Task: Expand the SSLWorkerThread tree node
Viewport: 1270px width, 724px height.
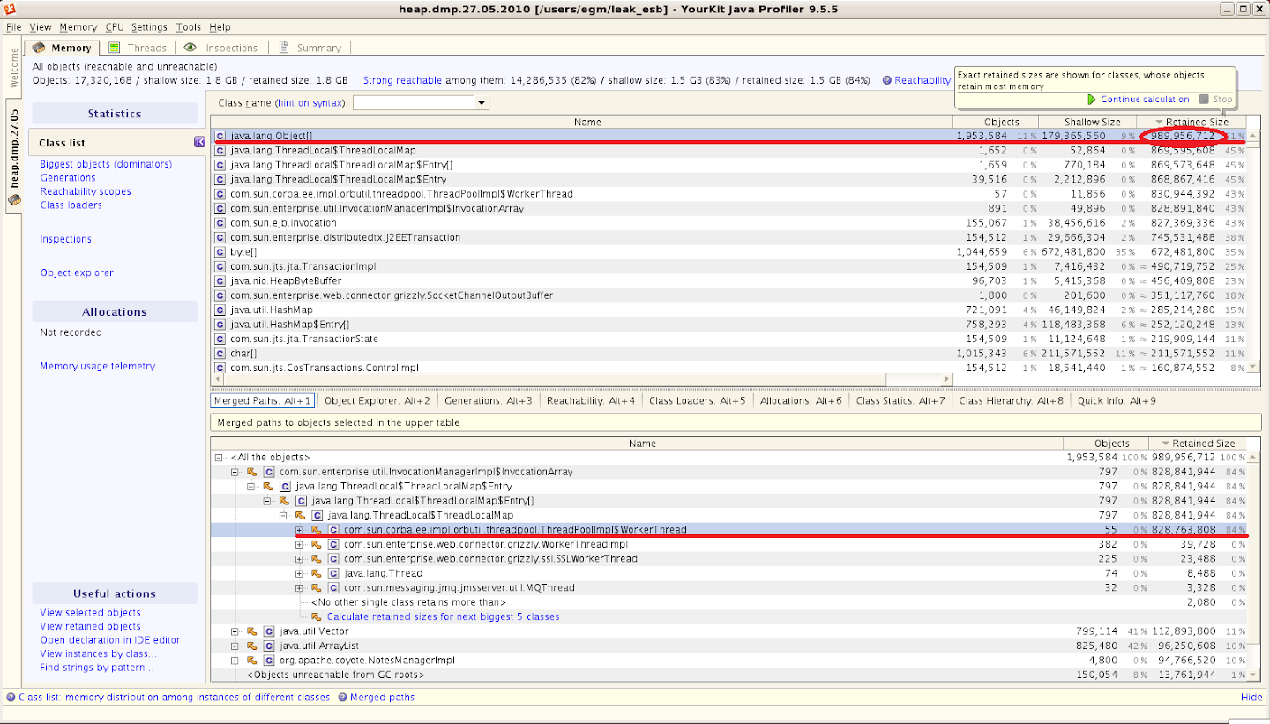Action: coord(300,559)
